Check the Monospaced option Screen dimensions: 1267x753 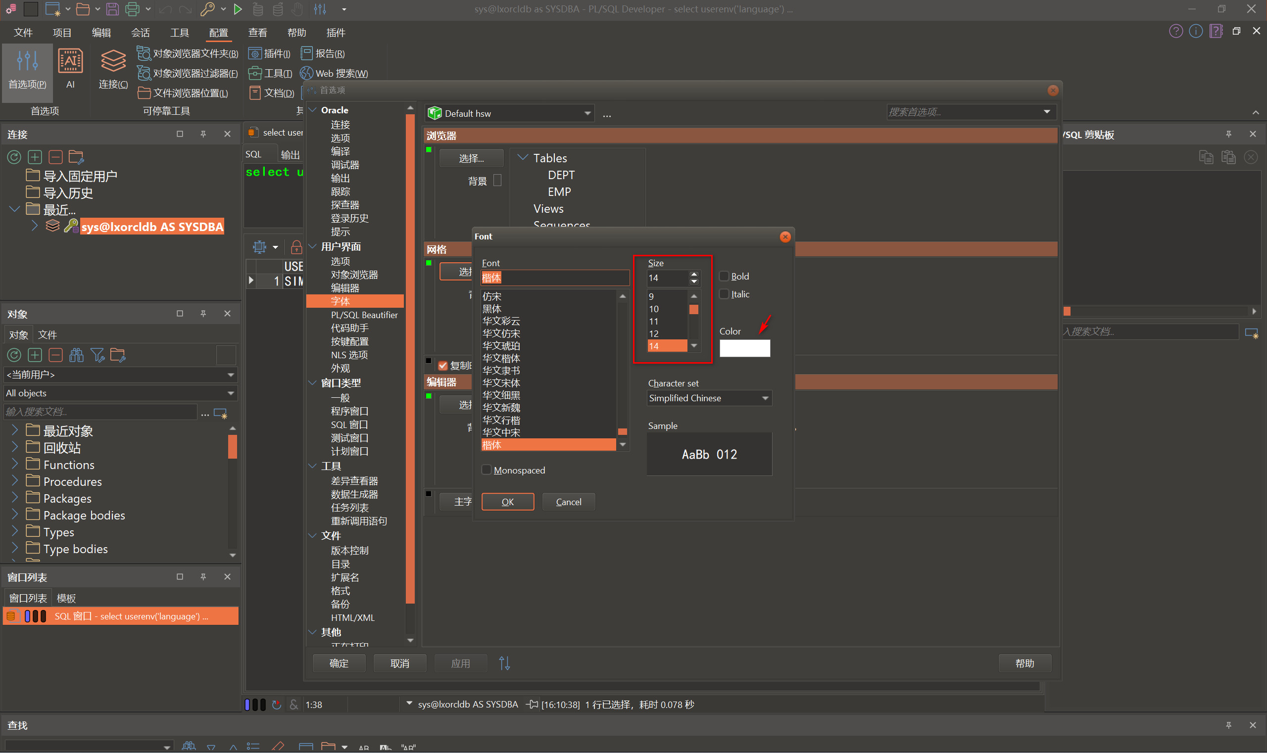point(487,470)
